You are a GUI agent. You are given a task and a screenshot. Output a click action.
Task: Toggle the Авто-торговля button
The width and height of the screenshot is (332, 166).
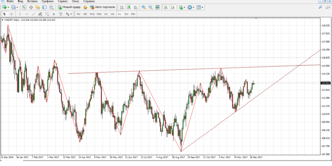click(102, 7)
